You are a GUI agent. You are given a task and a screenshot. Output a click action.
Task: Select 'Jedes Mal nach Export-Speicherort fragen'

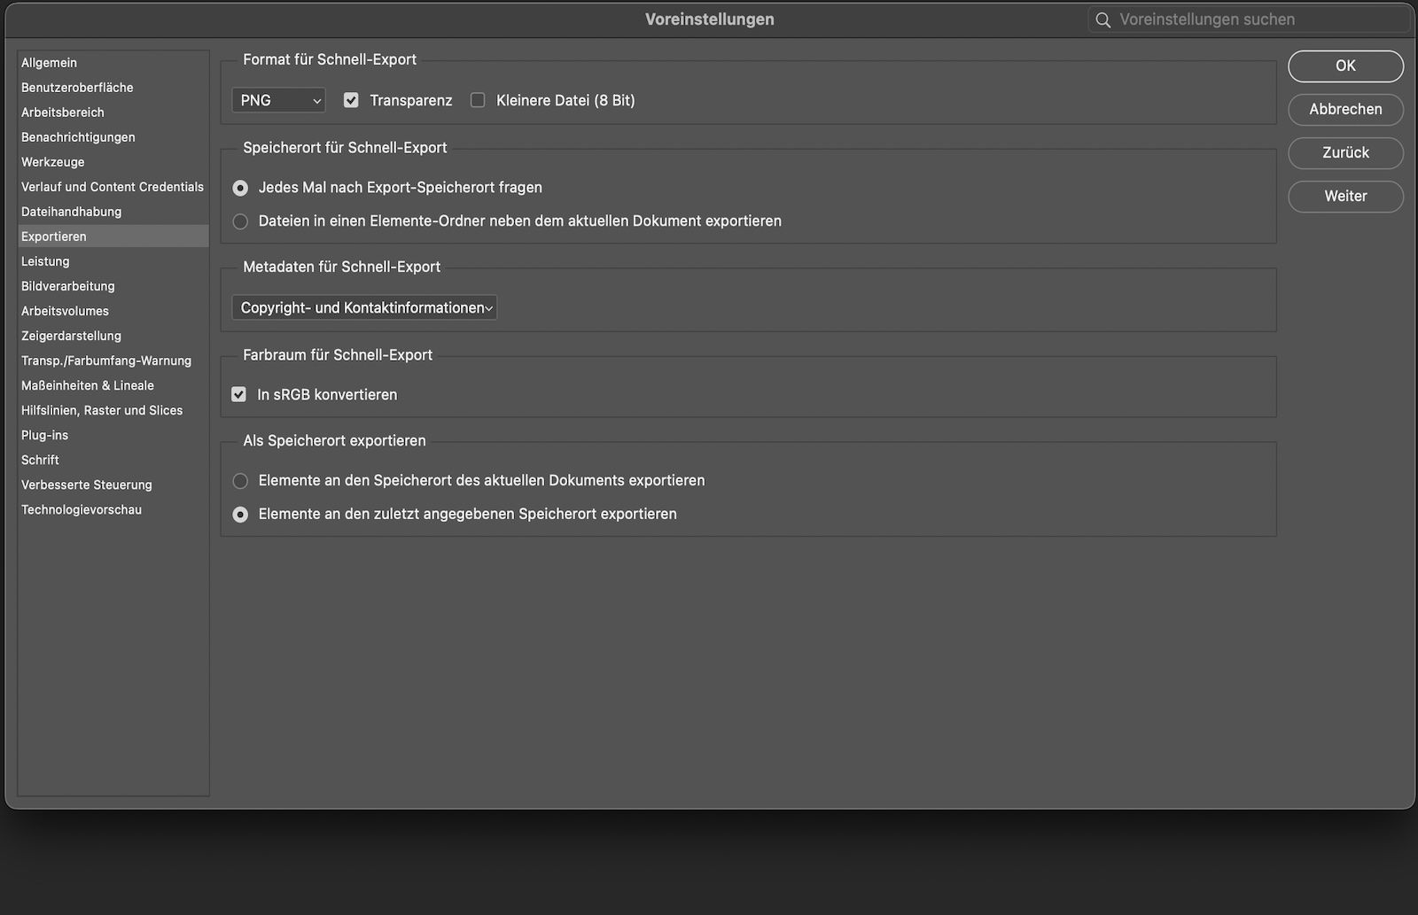click(x=240, y=187)
